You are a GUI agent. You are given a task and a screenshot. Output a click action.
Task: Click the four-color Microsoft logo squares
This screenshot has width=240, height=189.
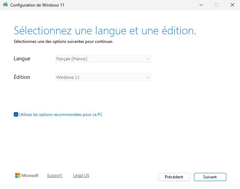18,176
